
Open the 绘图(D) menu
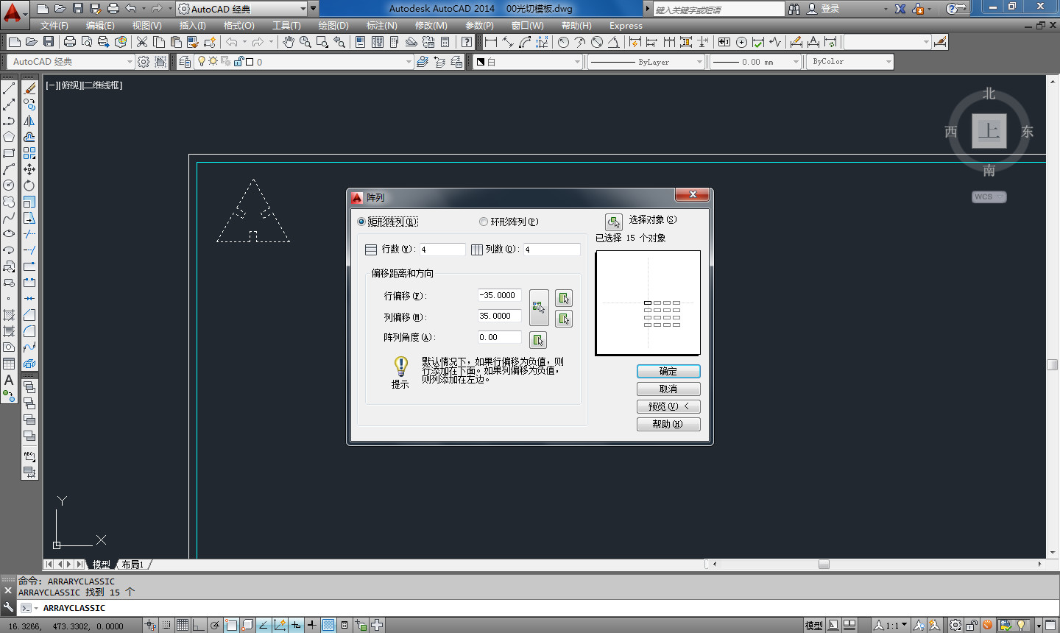pyautogui.click(x=333, y=26)
